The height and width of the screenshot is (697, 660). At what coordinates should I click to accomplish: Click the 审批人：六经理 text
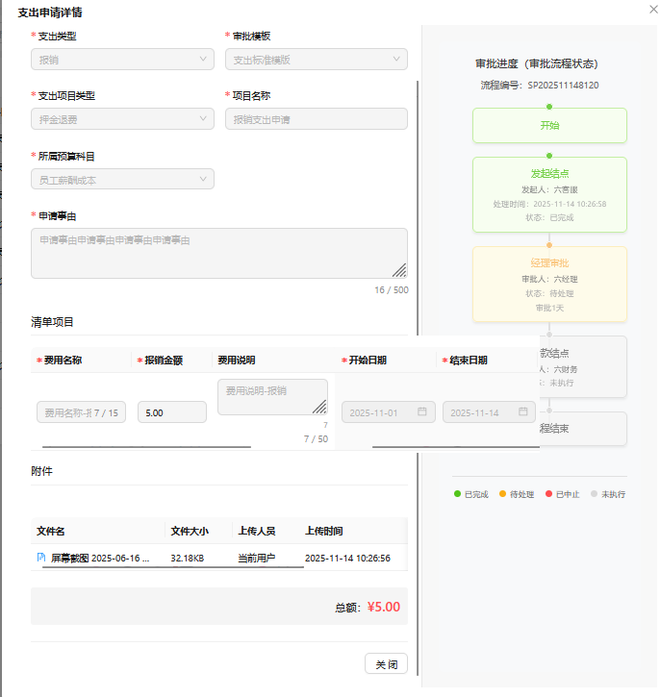pyautogui.click(x=549, y=279)
